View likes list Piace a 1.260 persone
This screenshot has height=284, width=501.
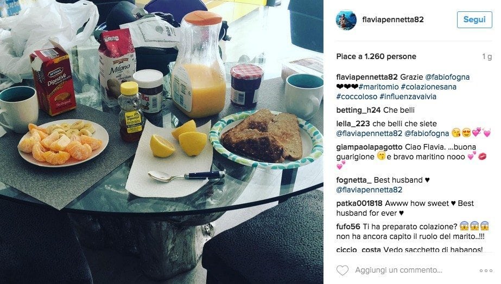point(376,56)
